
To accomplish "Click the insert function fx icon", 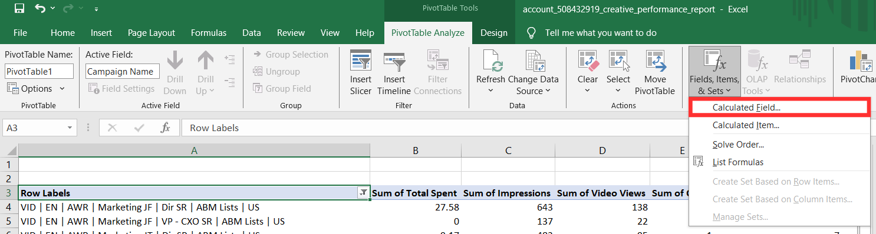I will [166, 128].
